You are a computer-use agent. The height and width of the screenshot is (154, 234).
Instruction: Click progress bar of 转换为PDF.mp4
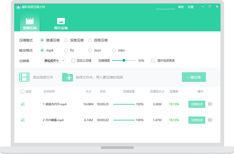click(124, 104)
